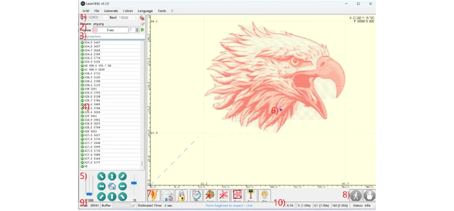Click the blue laser position cross marker

[281, 110]
